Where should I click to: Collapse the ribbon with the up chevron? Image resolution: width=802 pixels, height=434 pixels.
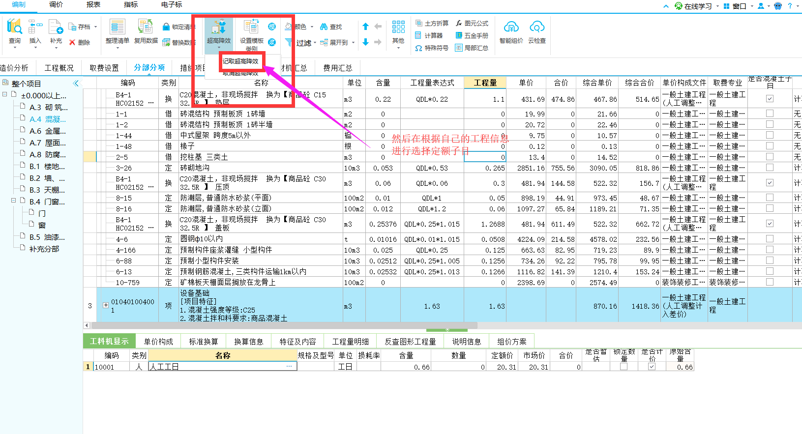point(666,6)
